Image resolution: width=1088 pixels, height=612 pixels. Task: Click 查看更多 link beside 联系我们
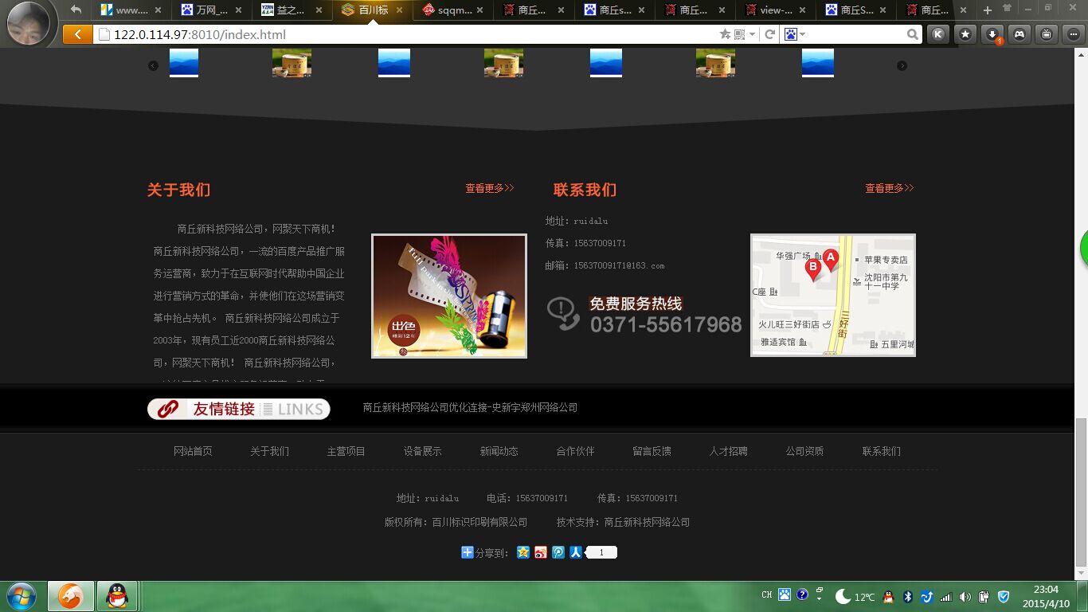tap(890, 188)
